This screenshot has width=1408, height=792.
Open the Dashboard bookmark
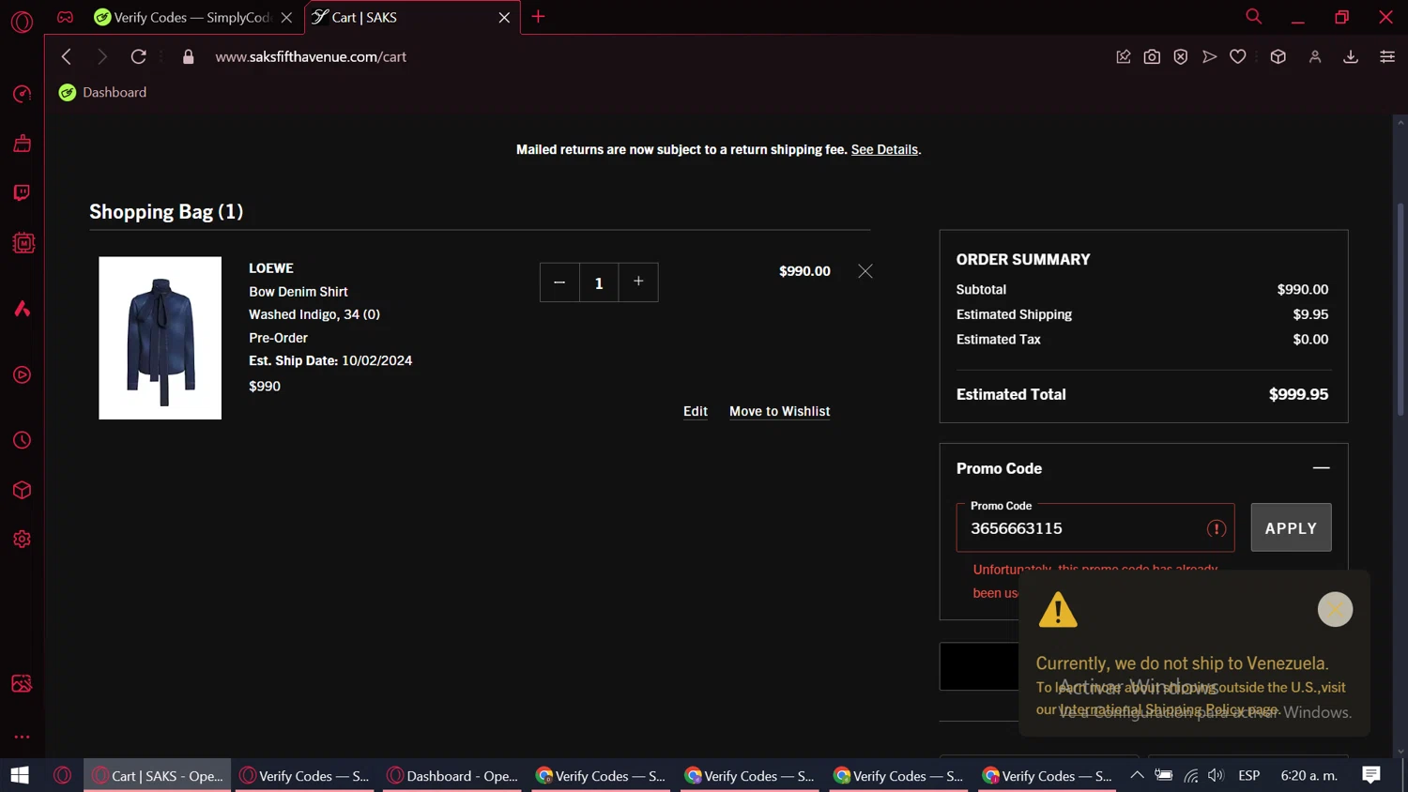pyautogui.click(x=102, y=92)
